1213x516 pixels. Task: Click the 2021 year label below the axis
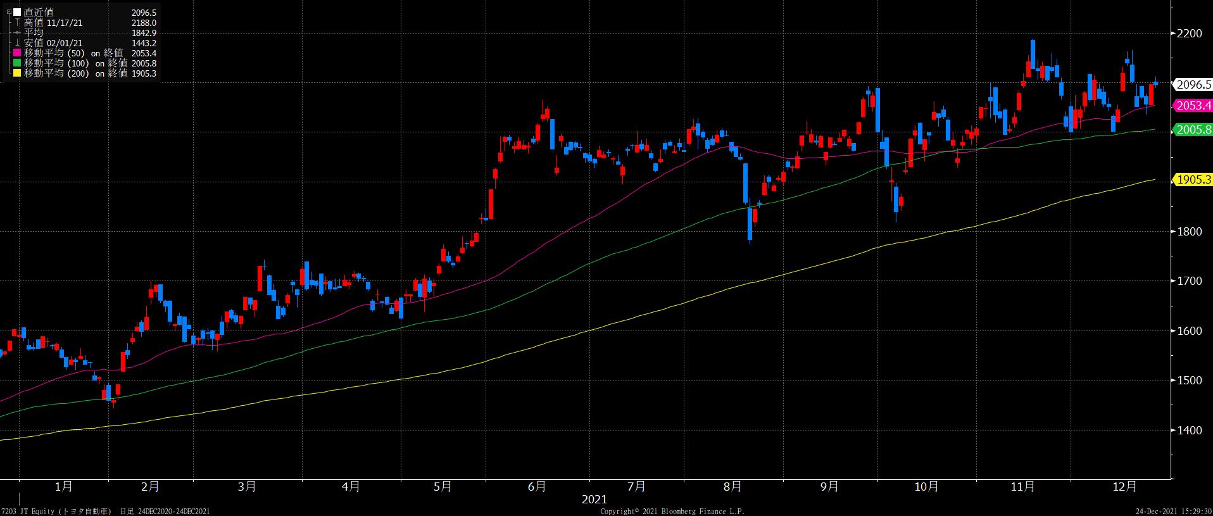coord(594,500)
